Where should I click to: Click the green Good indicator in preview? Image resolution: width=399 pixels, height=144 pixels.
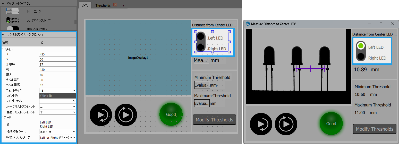331,123
